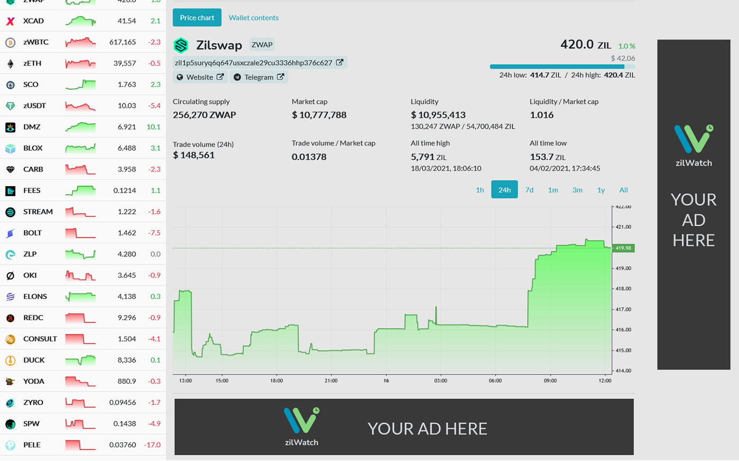The image size is (739, 461).
Task: Select the 1y chart range
Action: tap(601, 190)
